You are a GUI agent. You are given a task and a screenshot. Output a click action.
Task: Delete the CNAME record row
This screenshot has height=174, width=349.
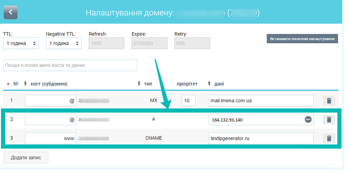coord(329,139)
